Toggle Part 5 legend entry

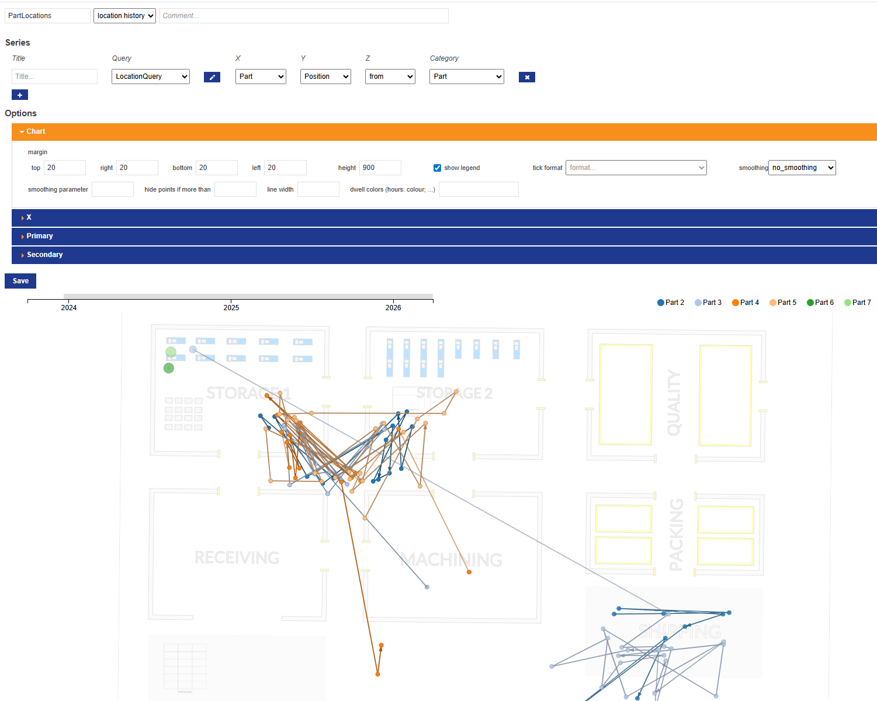(783, 303)
